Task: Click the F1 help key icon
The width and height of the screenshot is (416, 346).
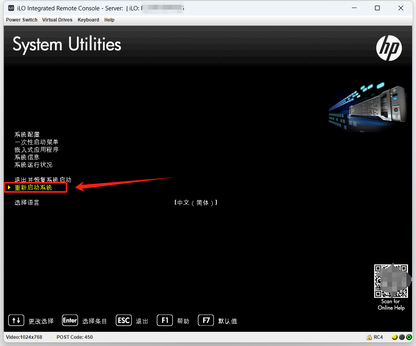Action: click(x=165, y=320)
